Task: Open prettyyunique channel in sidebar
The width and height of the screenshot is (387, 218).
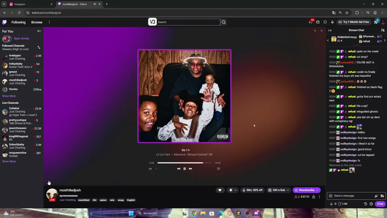Action: [x=22, y=122]
